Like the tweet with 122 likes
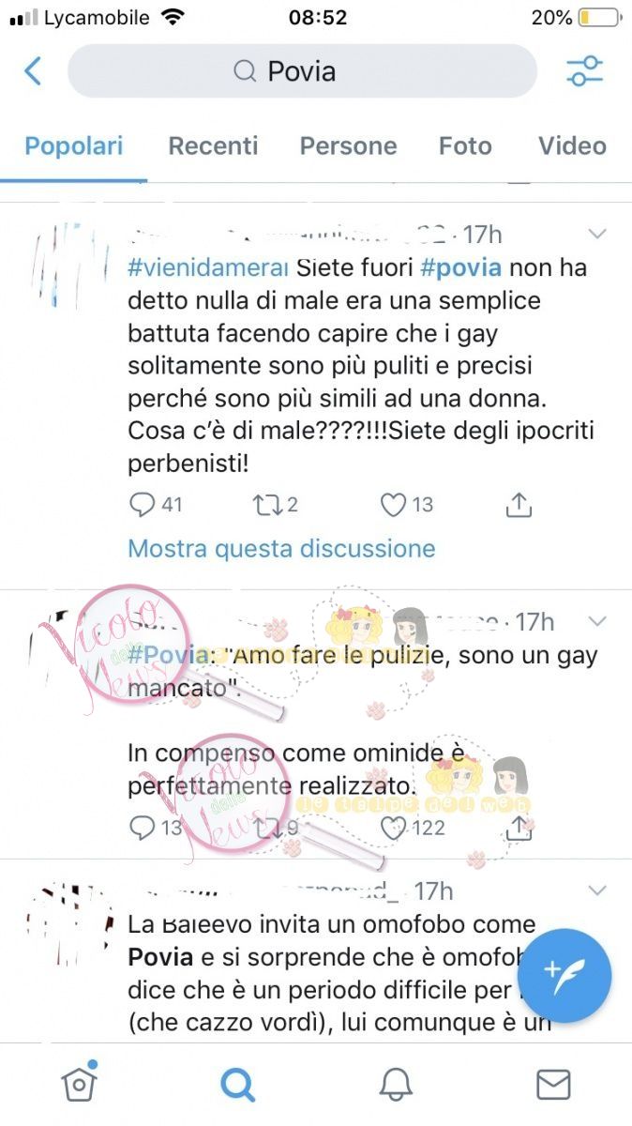This screenshot has width=632, height=1126. [x=395, y=828]
